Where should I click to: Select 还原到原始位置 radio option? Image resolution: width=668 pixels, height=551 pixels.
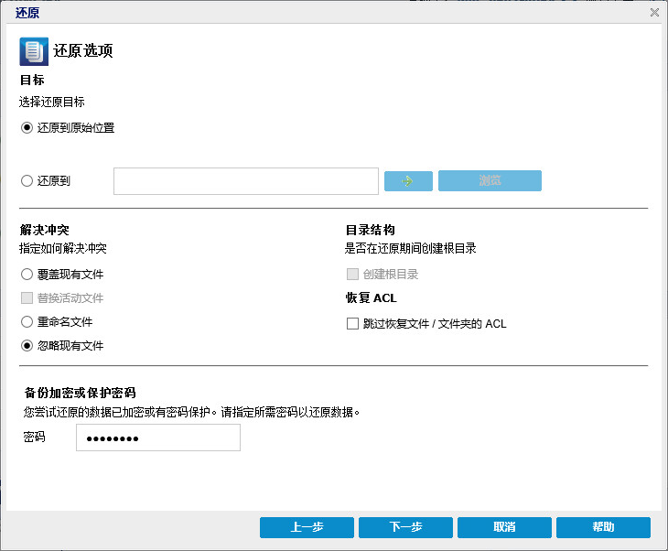pos(27,128)
